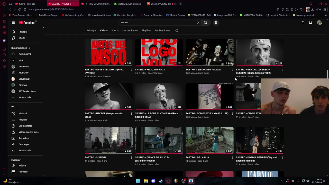
Task: Go to Principal in the sidebar
Action: [x=23, y=32]
